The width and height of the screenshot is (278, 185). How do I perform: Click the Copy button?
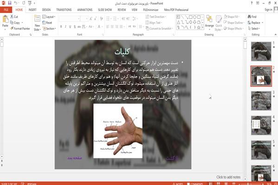[x=15, y=23]
